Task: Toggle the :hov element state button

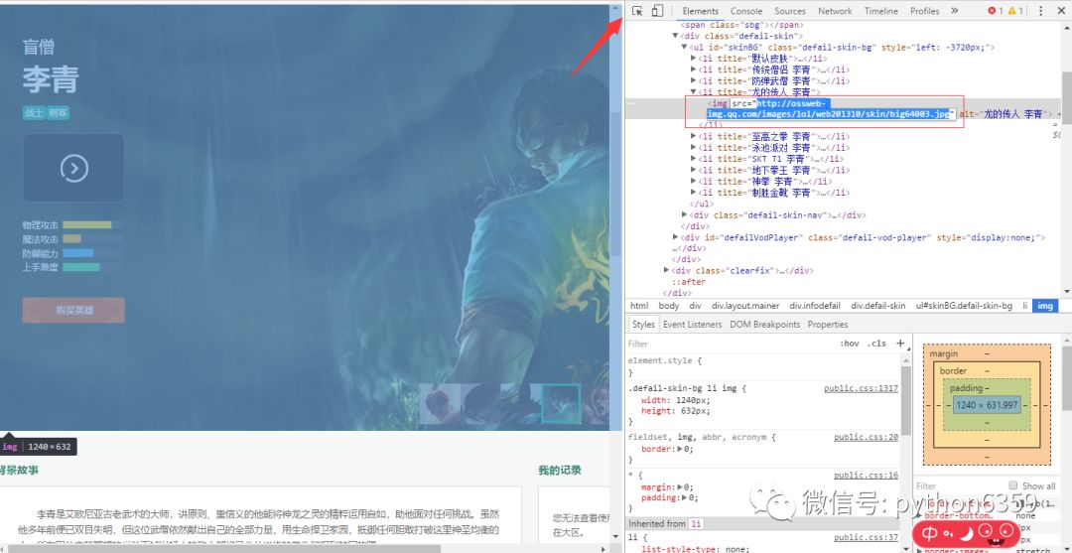Action: (x=849, y=344)
